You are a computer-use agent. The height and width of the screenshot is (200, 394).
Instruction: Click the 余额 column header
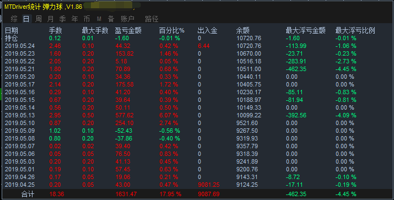pos(242,30)
